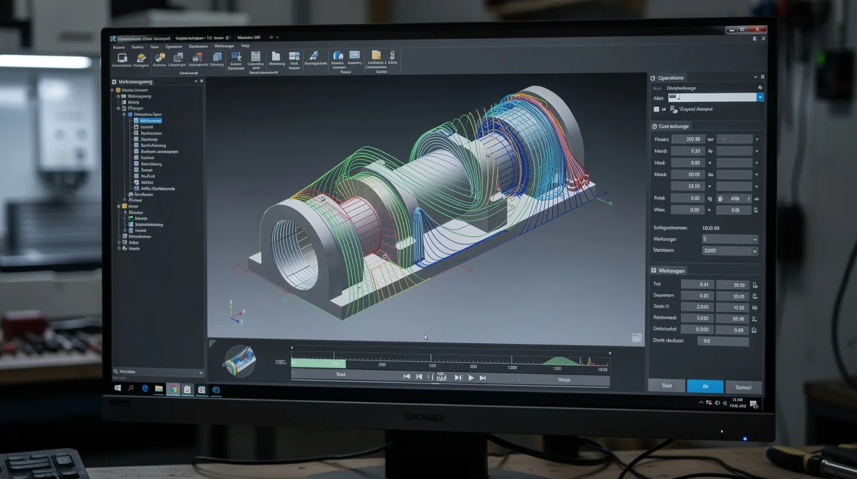Click the 24.50 value field
857x479 pixels.
point(688,187)
